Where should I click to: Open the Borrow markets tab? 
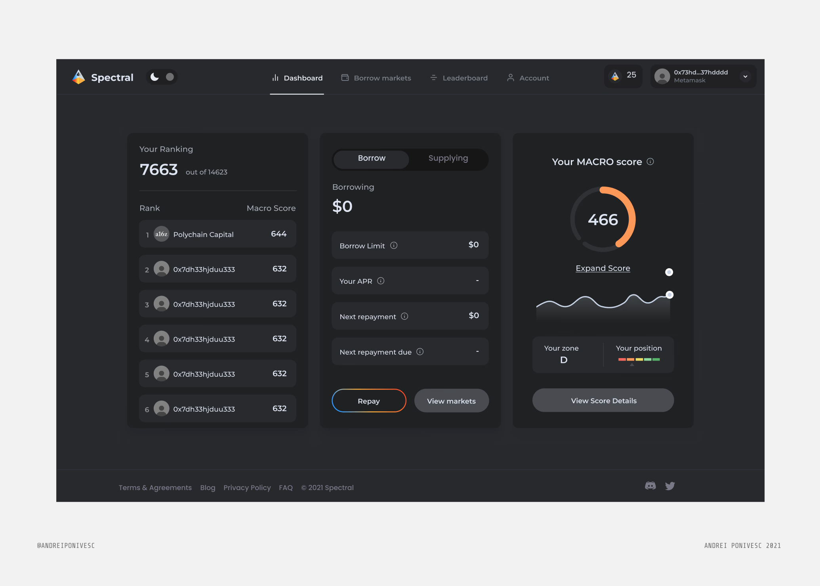pyautogui.click(x=376, y=78)
